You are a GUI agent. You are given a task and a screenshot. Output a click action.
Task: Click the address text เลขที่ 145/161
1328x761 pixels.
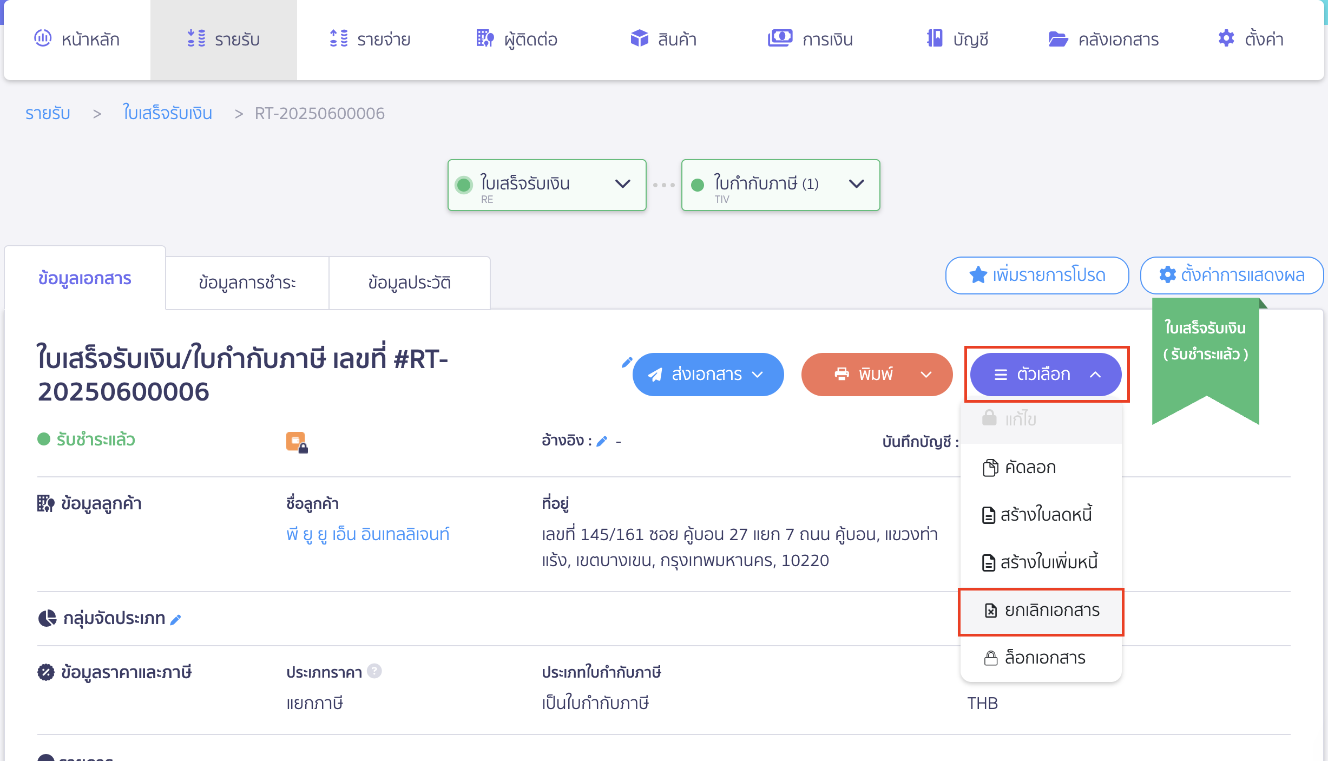739,547
